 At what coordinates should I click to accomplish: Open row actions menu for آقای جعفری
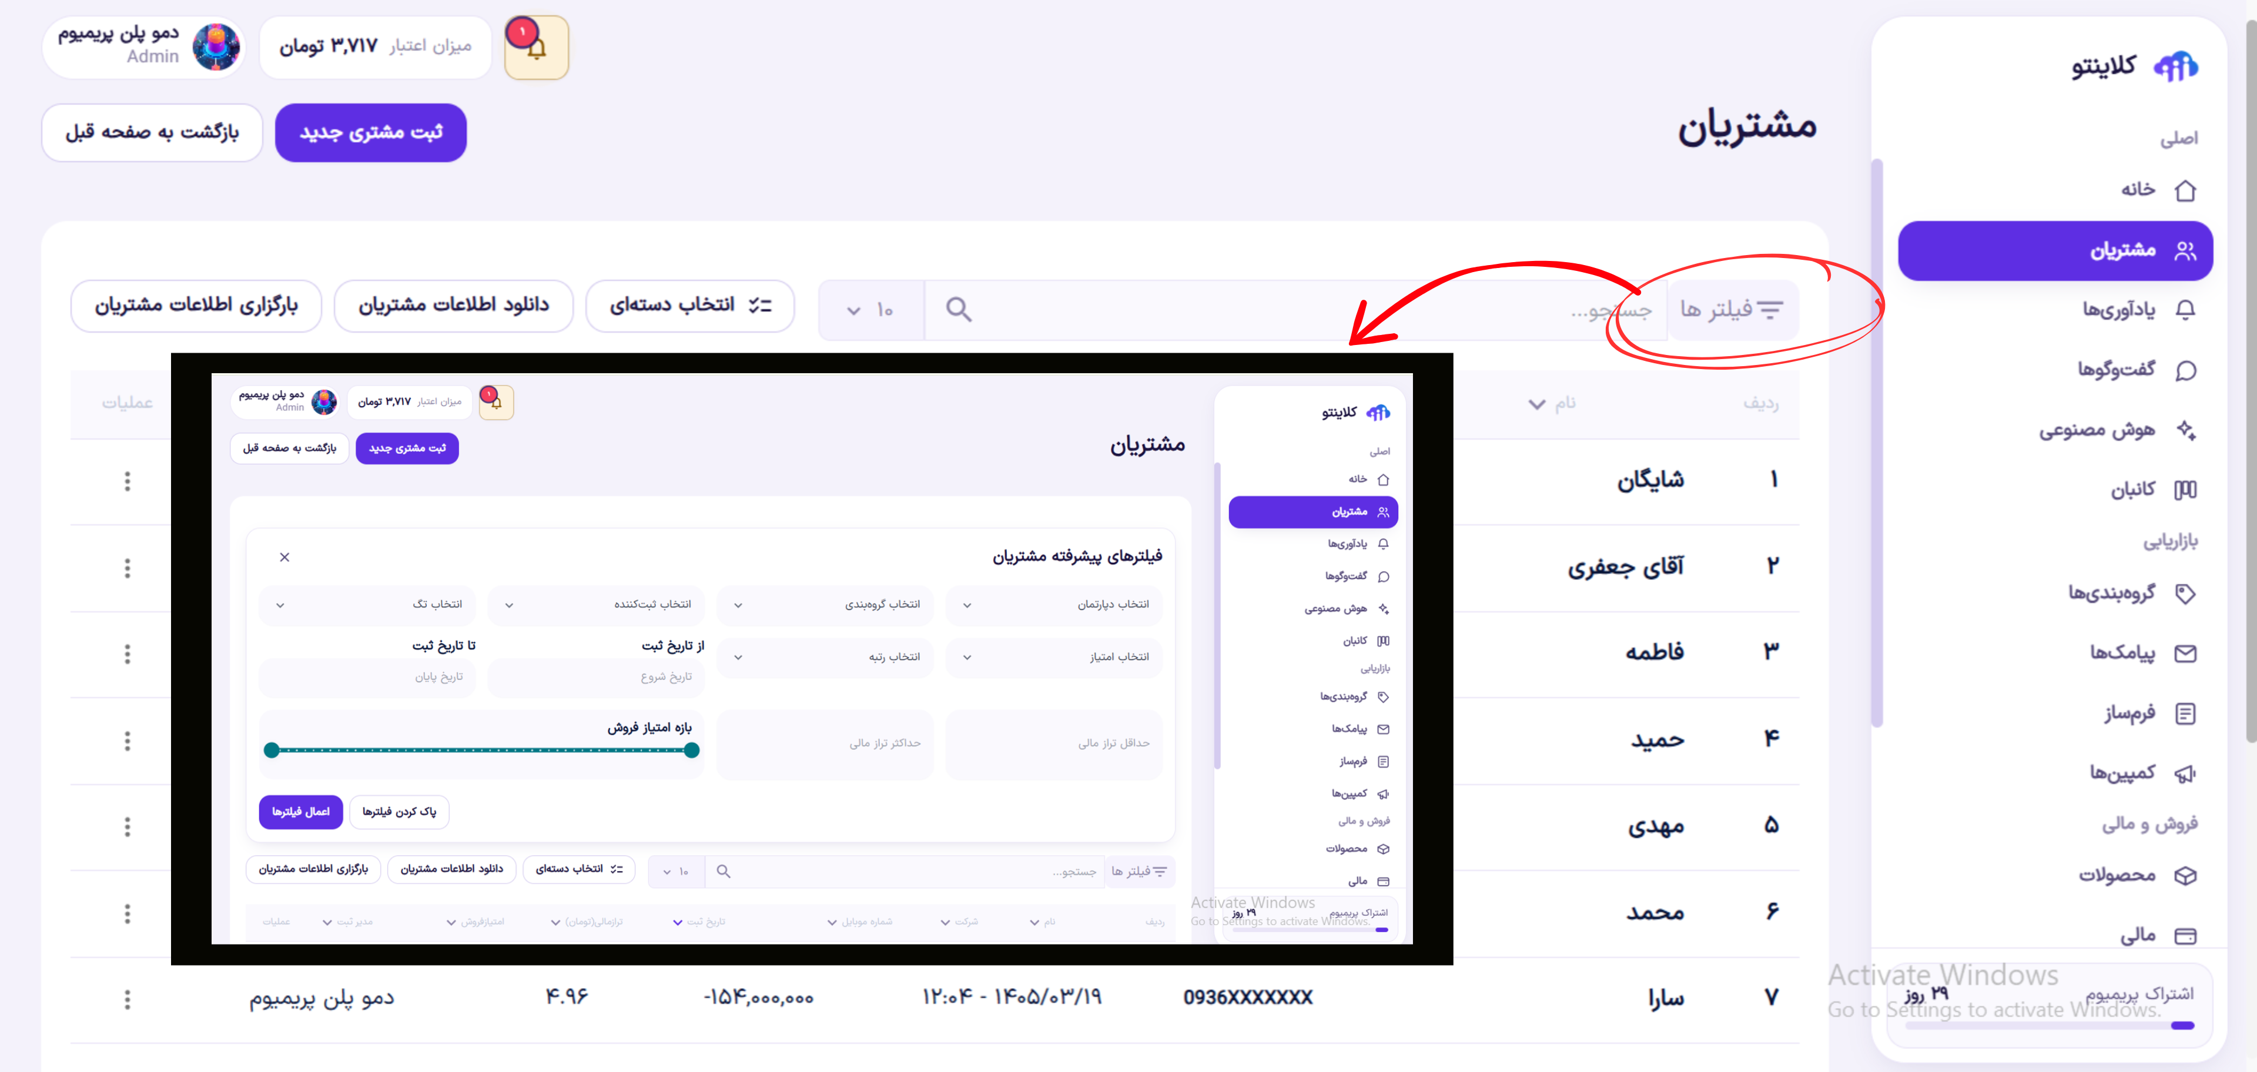(x=127, y=568)
